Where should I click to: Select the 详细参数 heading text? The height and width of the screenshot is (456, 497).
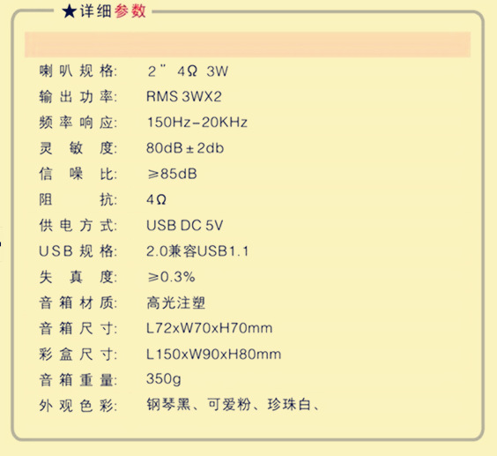(113, 11)
